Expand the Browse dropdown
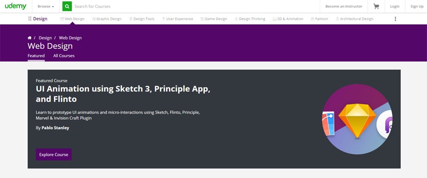The width and height of the screenshot is (427, 178). pyautogui.click(x=46, y=6)
